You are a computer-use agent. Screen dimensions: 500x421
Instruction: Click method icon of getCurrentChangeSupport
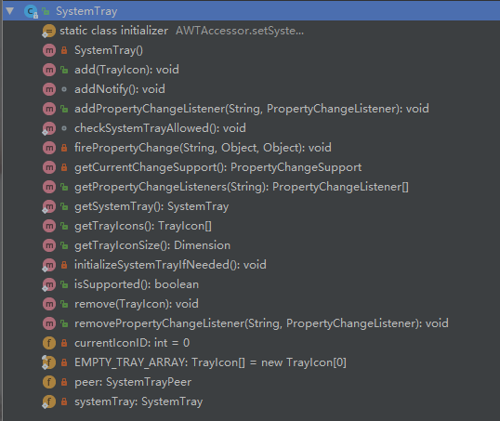49,167
